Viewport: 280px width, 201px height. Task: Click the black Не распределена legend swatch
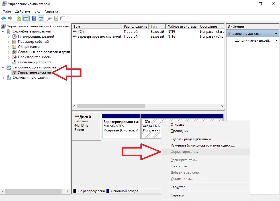point(75,191)
